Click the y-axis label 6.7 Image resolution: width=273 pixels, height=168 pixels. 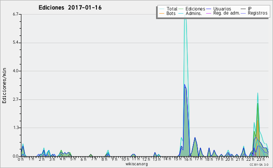tap(15, 14)
